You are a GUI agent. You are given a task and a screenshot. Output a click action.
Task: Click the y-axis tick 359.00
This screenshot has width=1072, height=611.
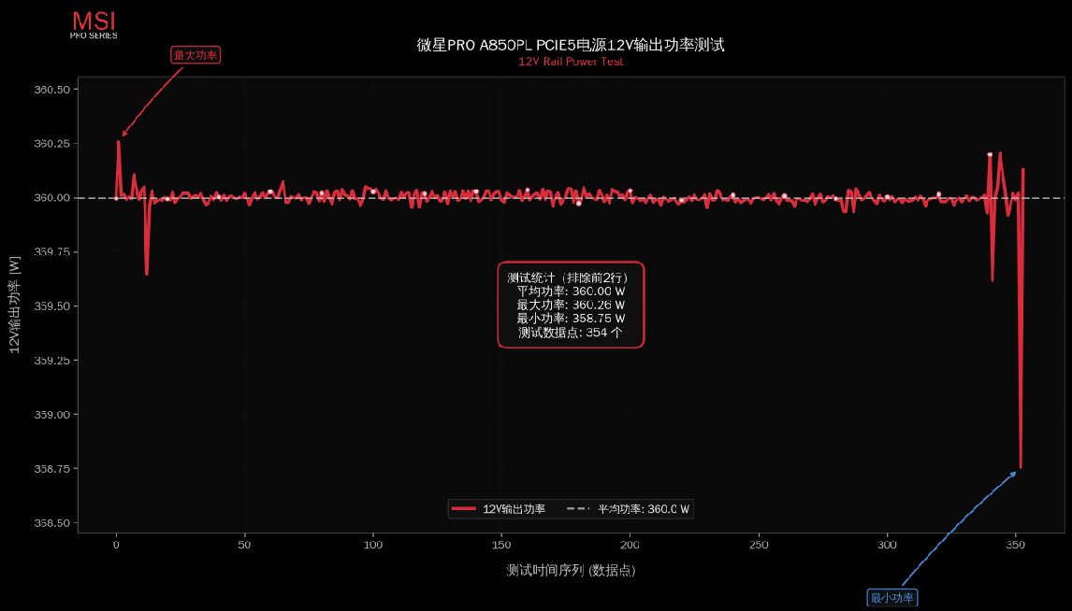pos(52,415)
